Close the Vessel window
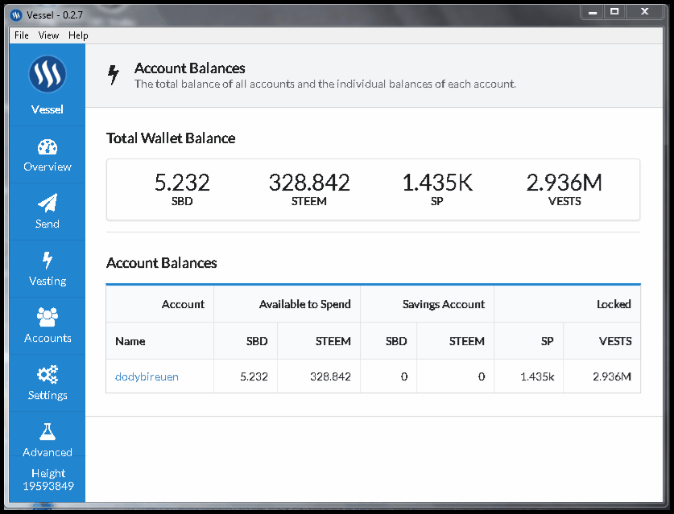This screenshot has width=674, height=514. click(644, 12)
